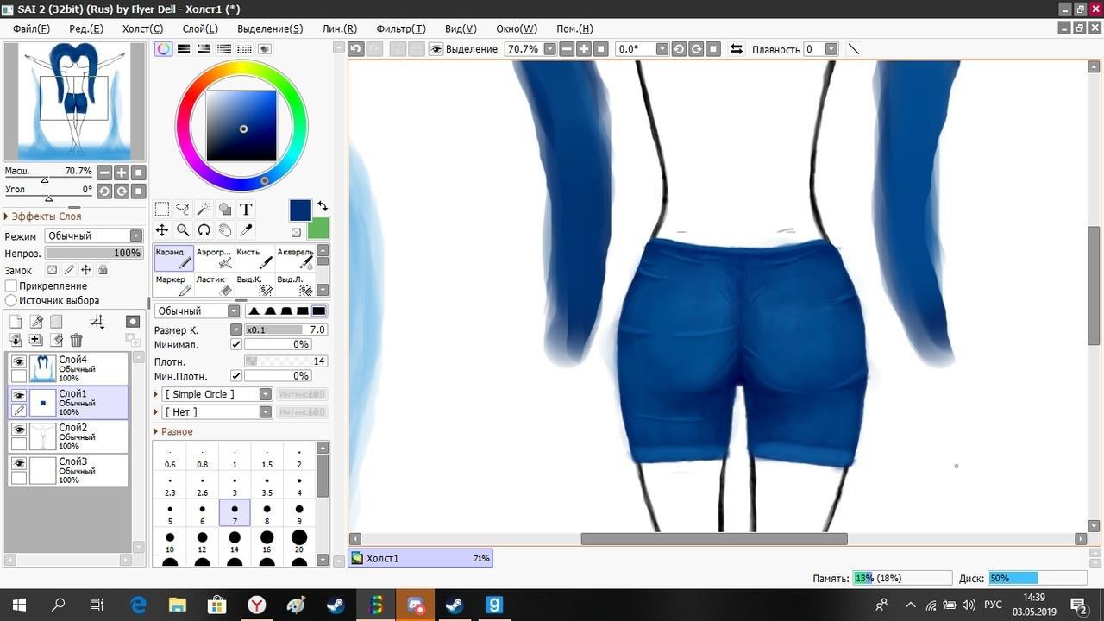Screen dimensions: 1104x621
Task: Open the Слой menu
Action: click(199, 28)
